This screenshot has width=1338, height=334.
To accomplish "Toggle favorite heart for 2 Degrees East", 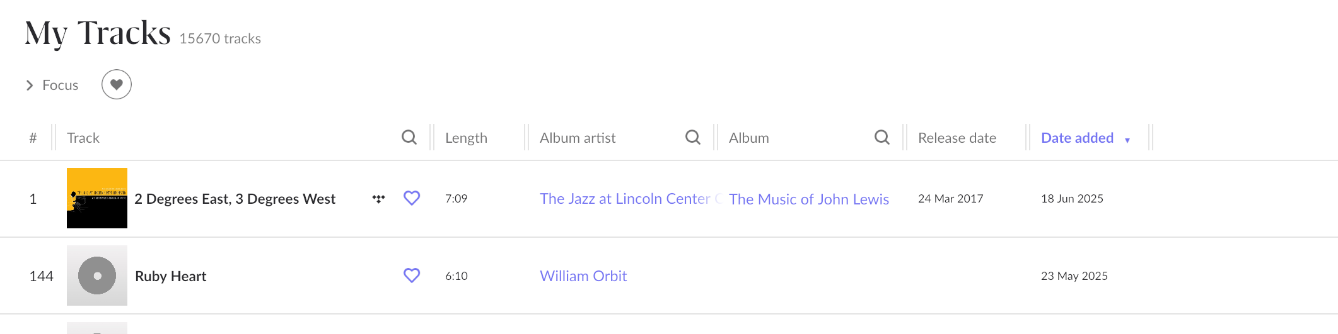I will coord(412,198).
